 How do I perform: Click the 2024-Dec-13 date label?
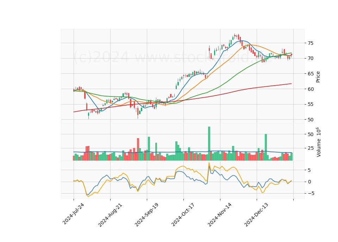(256, 215)
